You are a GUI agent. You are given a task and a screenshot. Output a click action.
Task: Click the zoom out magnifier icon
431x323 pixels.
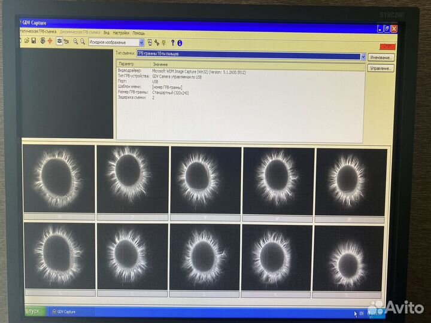pyautogui.click(x=82, y=42)
